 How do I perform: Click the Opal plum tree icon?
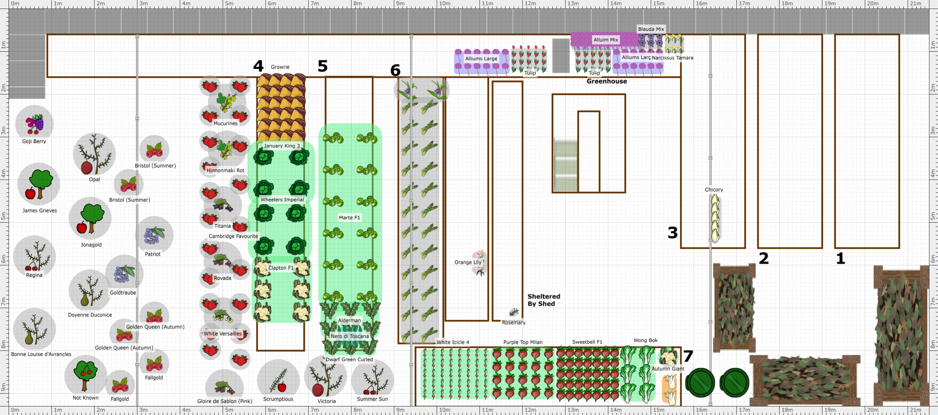tap(94, 154)
